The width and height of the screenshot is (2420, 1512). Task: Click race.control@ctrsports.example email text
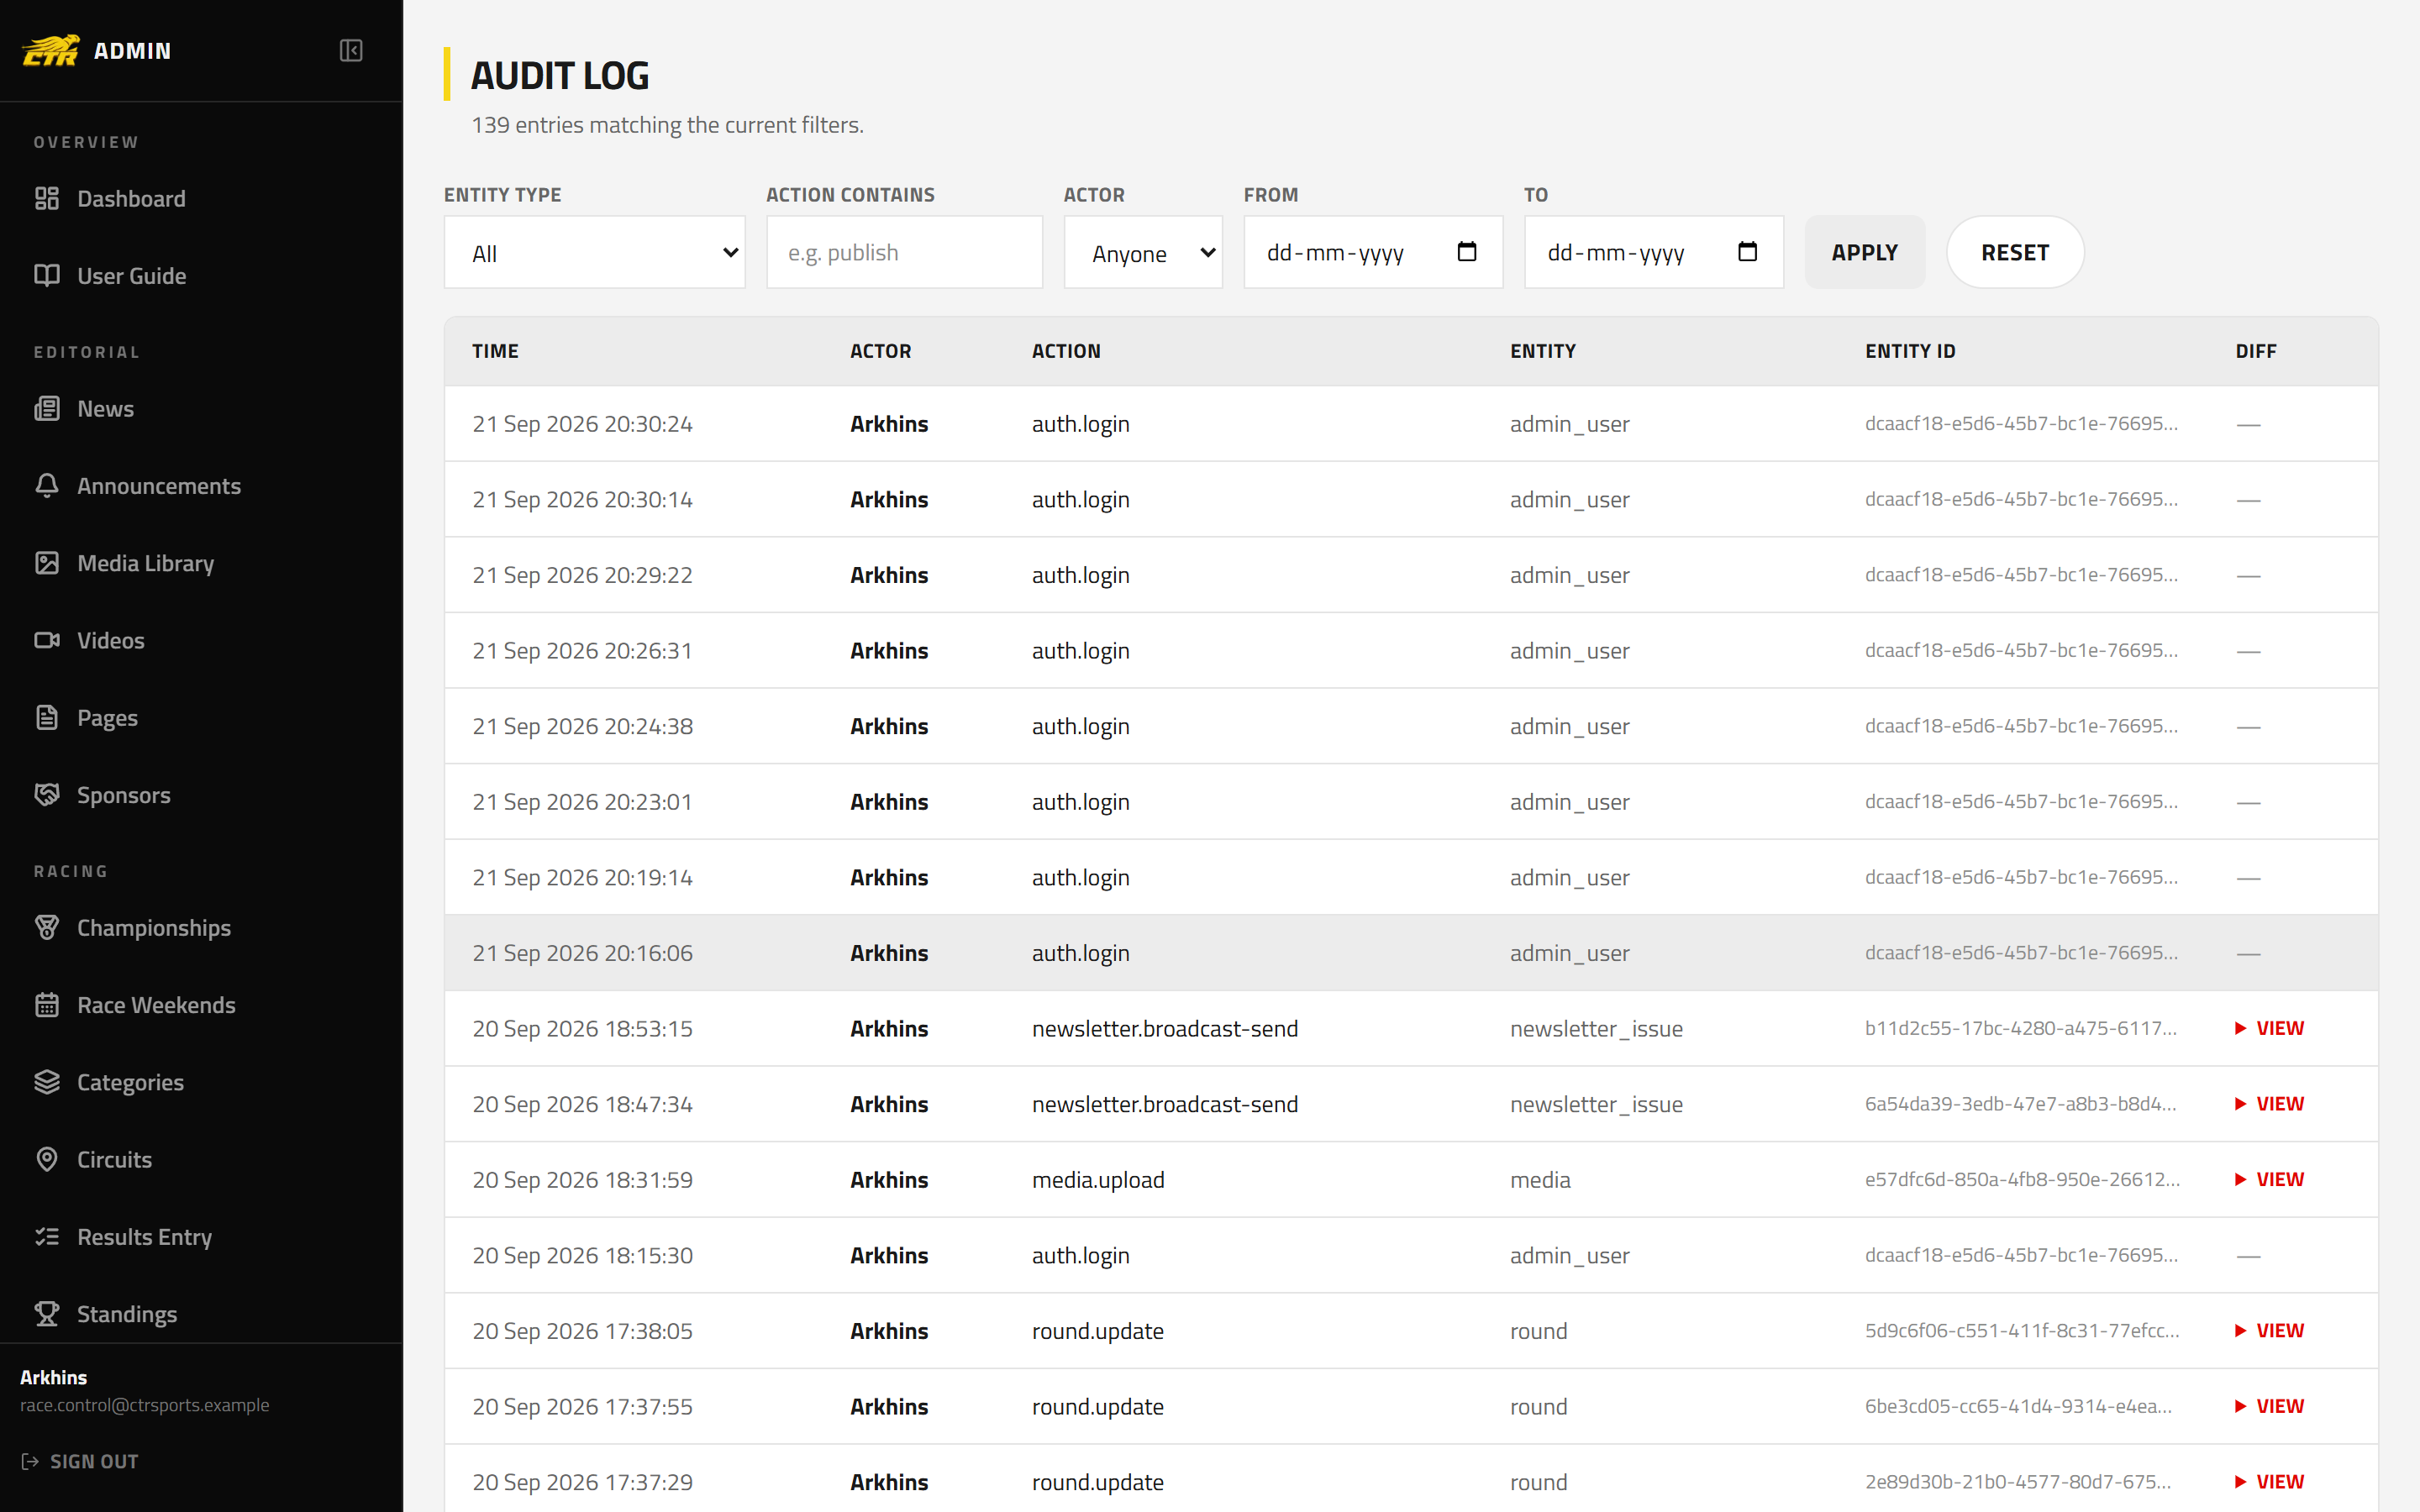coord(145,1405)
